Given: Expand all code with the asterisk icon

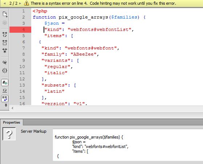Looking at the screenshot, I should point(5,51).
